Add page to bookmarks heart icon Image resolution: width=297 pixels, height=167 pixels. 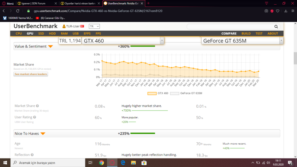tap(278, 11)
